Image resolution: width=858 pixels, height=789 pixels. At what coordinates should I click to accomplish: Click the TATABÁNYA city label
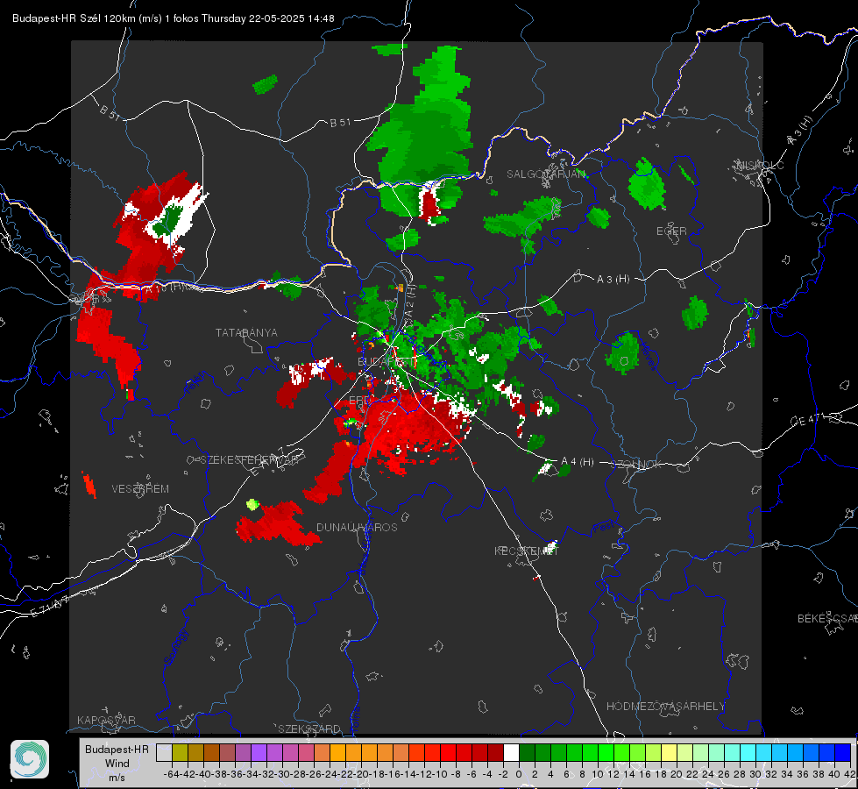pos(246,332)
